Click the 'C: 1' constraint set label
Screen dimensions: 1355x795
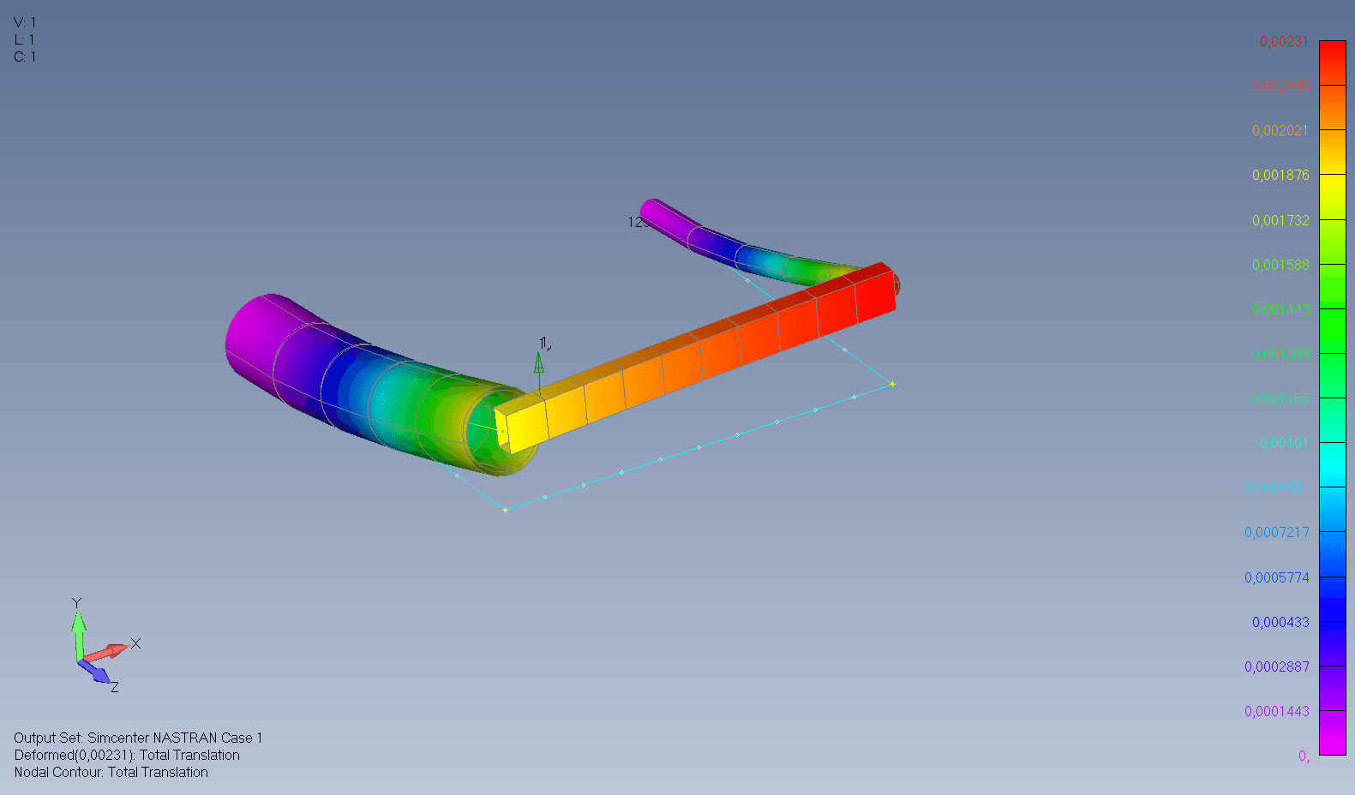25,57
